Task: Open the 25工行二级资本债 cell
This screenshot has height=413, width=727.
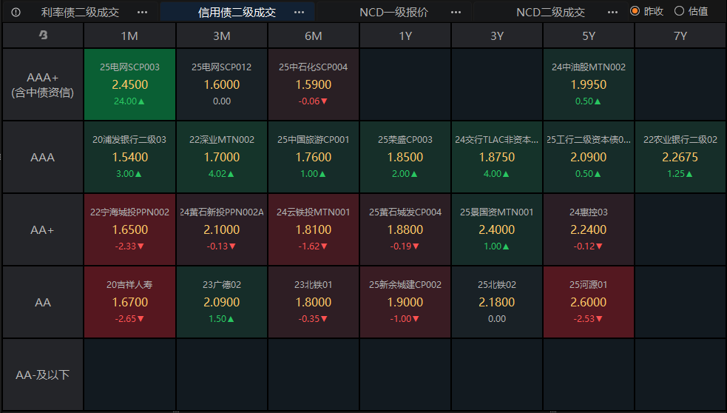Action: (589, 158)
